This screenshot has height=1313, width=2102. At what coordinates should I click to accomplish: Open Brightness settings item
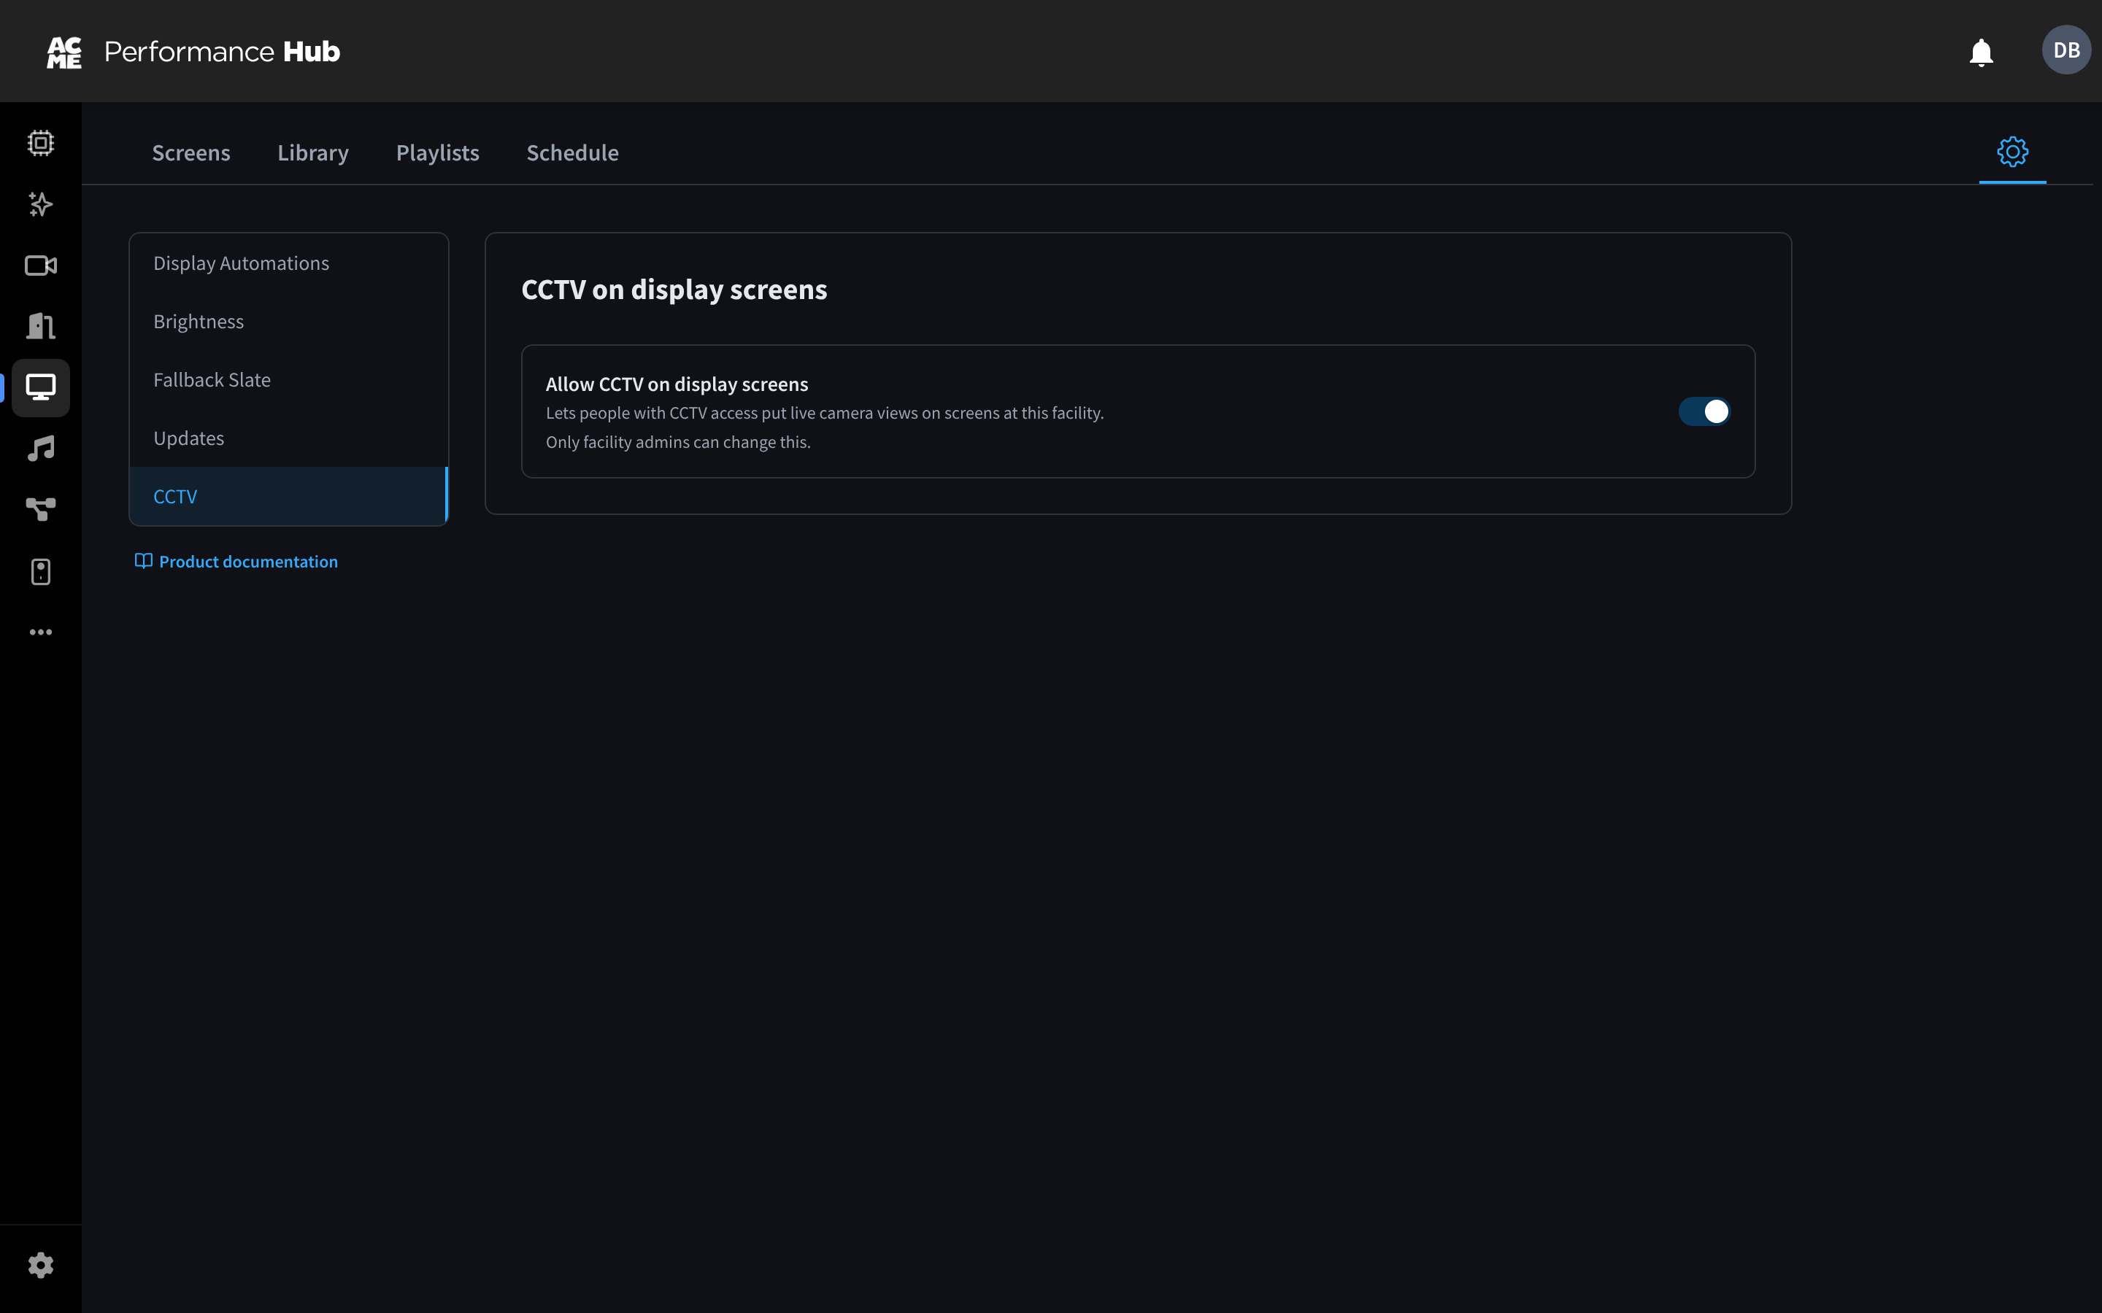click(x=288, y=321)
